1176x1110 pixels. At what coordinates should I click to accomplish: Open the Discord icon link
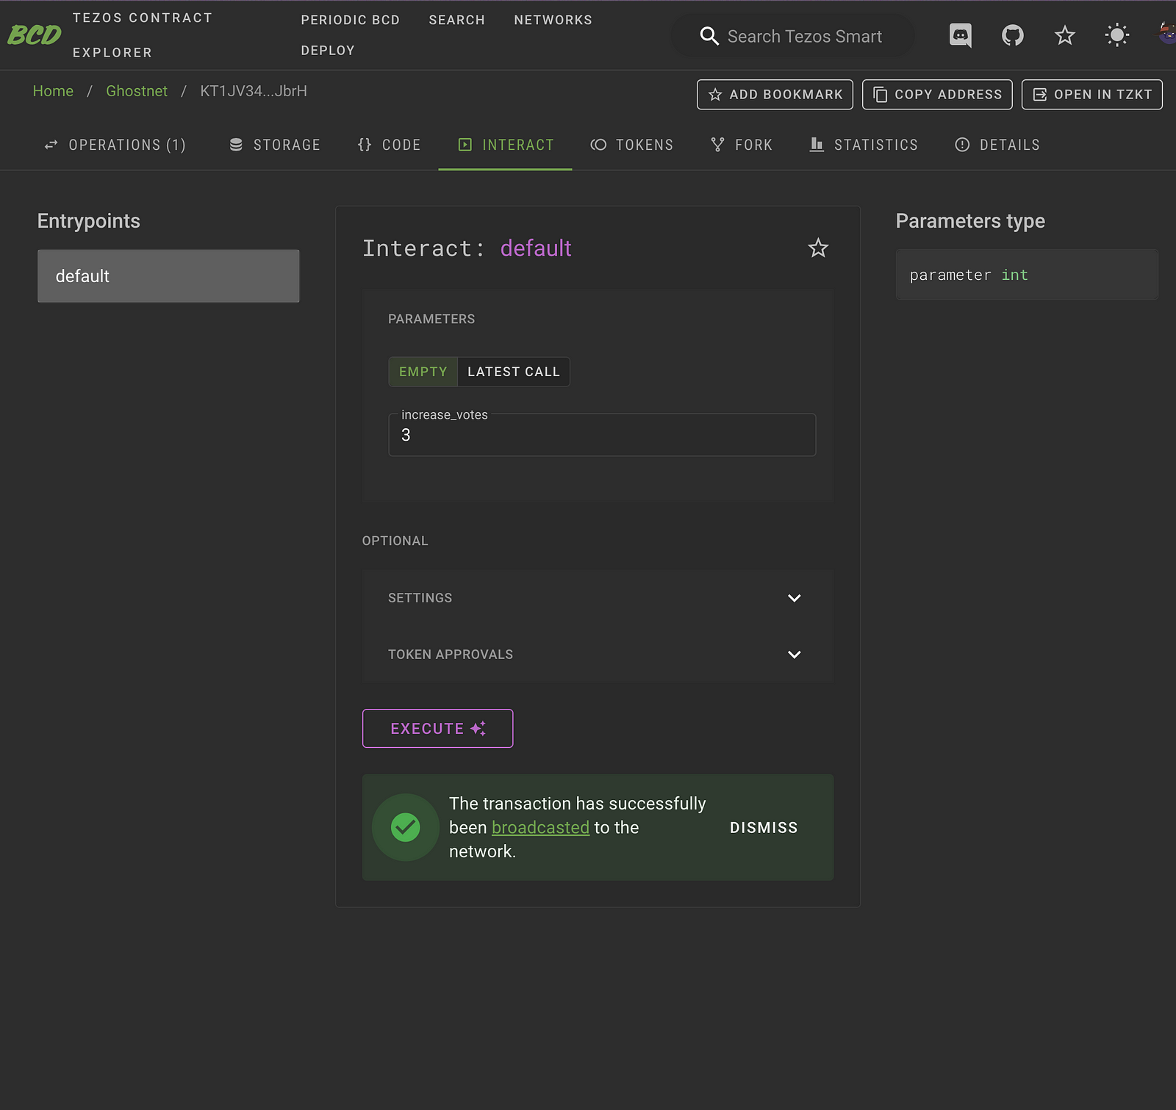coord(960,35)
